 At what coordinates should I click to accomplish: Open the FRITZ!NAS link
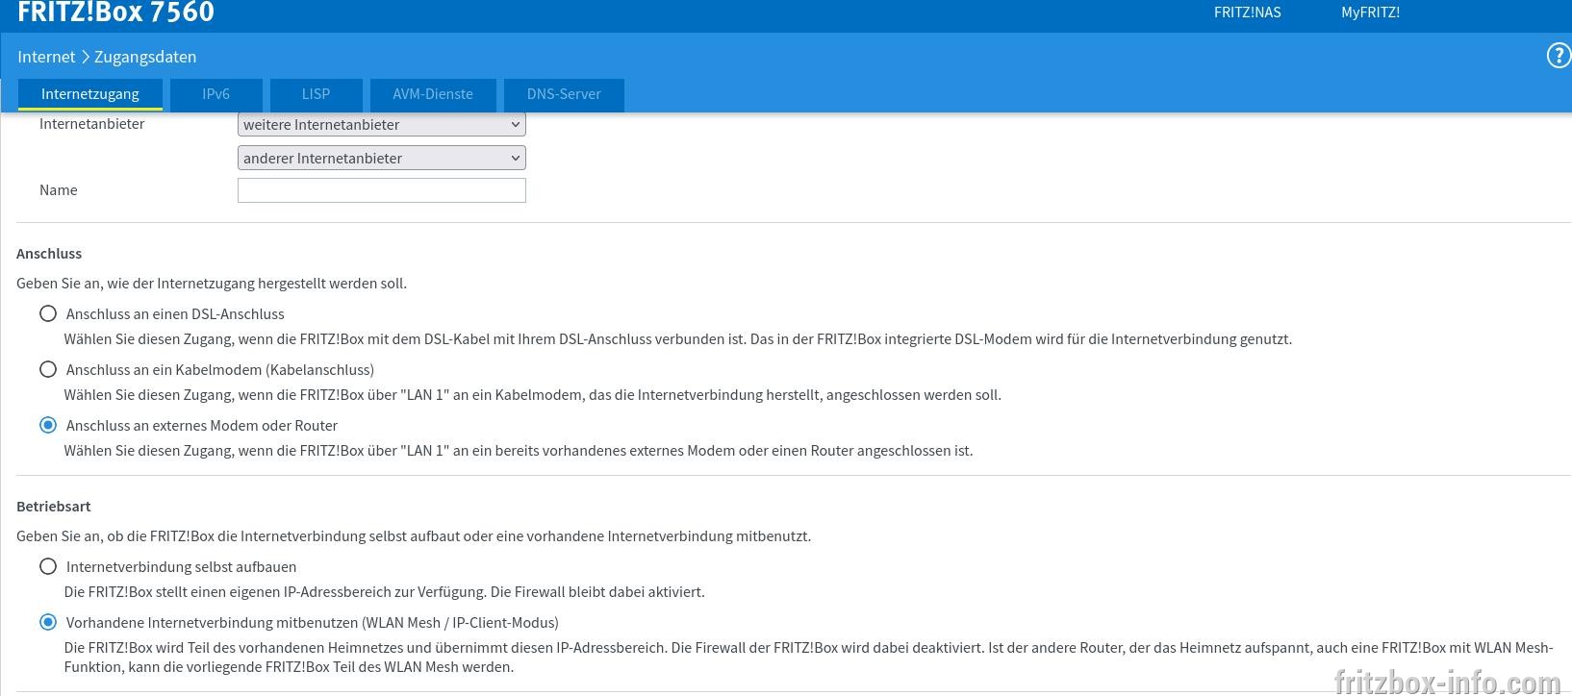point(1248,12)
